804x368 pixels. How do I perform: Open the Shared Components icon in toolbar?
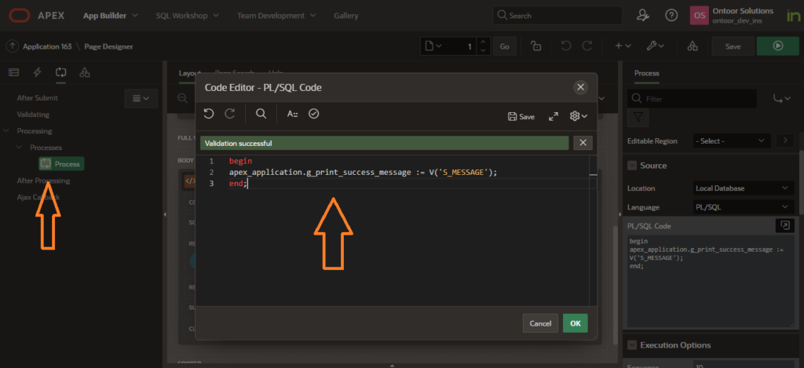click(692, 46)
